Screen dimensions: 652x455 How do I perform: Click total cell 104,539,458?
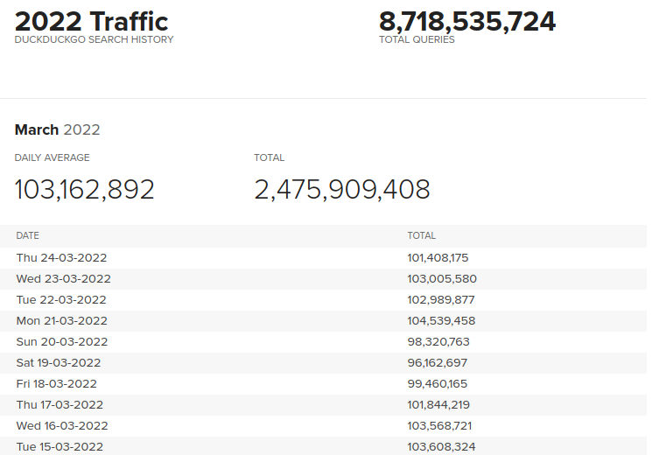pyautogui.click(x=441, y=320)
